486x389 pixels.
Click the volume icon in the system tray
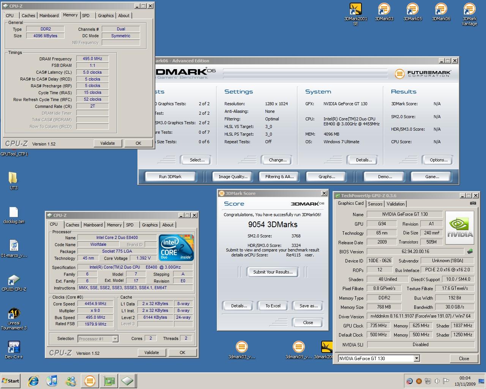coord(437,381)
